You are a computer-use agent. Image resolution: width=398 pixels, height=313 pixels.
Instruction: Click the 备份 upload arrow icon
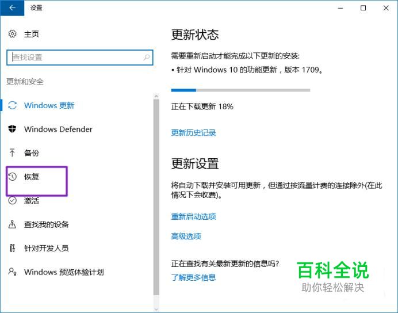[12, 153]
